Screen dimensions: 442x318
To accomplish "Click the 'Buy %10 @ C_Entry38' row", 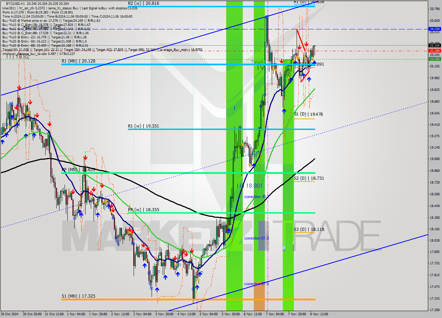I will click(x=46, y=25).
